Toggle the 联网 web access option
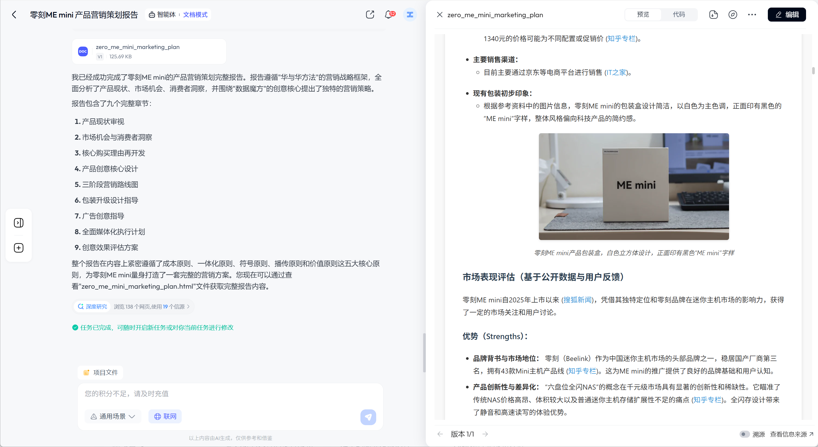The height and width of the screenshot is (447, 818). click(165, 416)
